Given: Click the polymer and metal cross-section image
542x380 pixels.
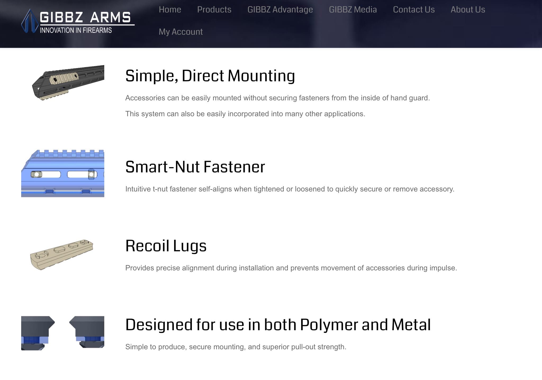Looking at the screenshot, I should pos(63,333).
